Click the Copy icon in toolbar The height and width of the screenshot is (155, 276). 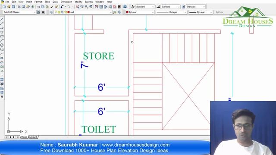pos(43,7)
